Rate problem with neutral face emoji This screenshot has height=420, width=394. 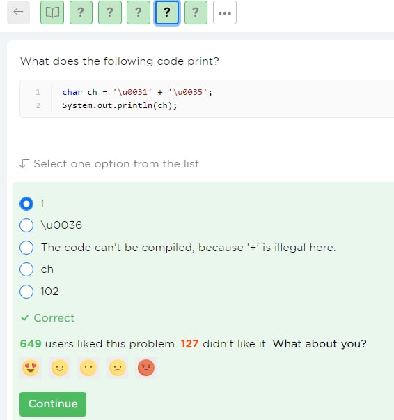pyautogui.click(x=88, y=368)
